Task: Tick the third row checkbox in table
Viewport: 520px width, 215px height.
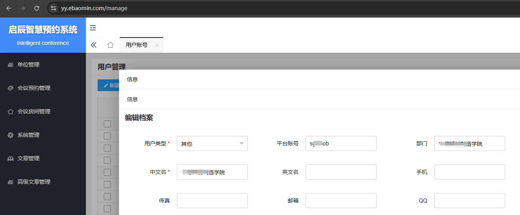Action: (x=107, y=148)
